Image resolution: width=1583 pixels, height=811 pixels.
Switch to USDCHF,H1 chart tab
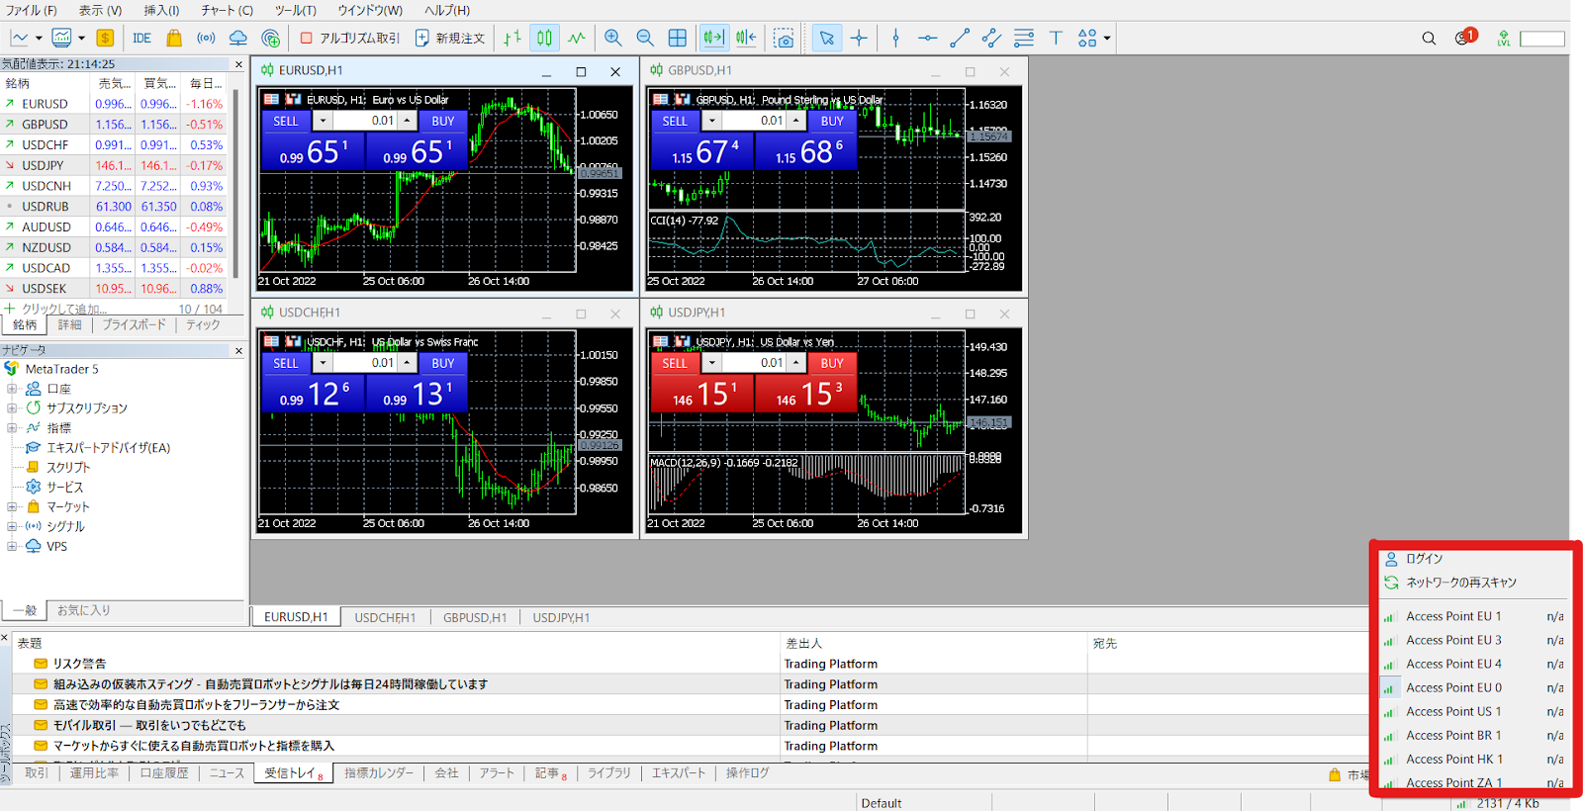[x=385, y=617]
